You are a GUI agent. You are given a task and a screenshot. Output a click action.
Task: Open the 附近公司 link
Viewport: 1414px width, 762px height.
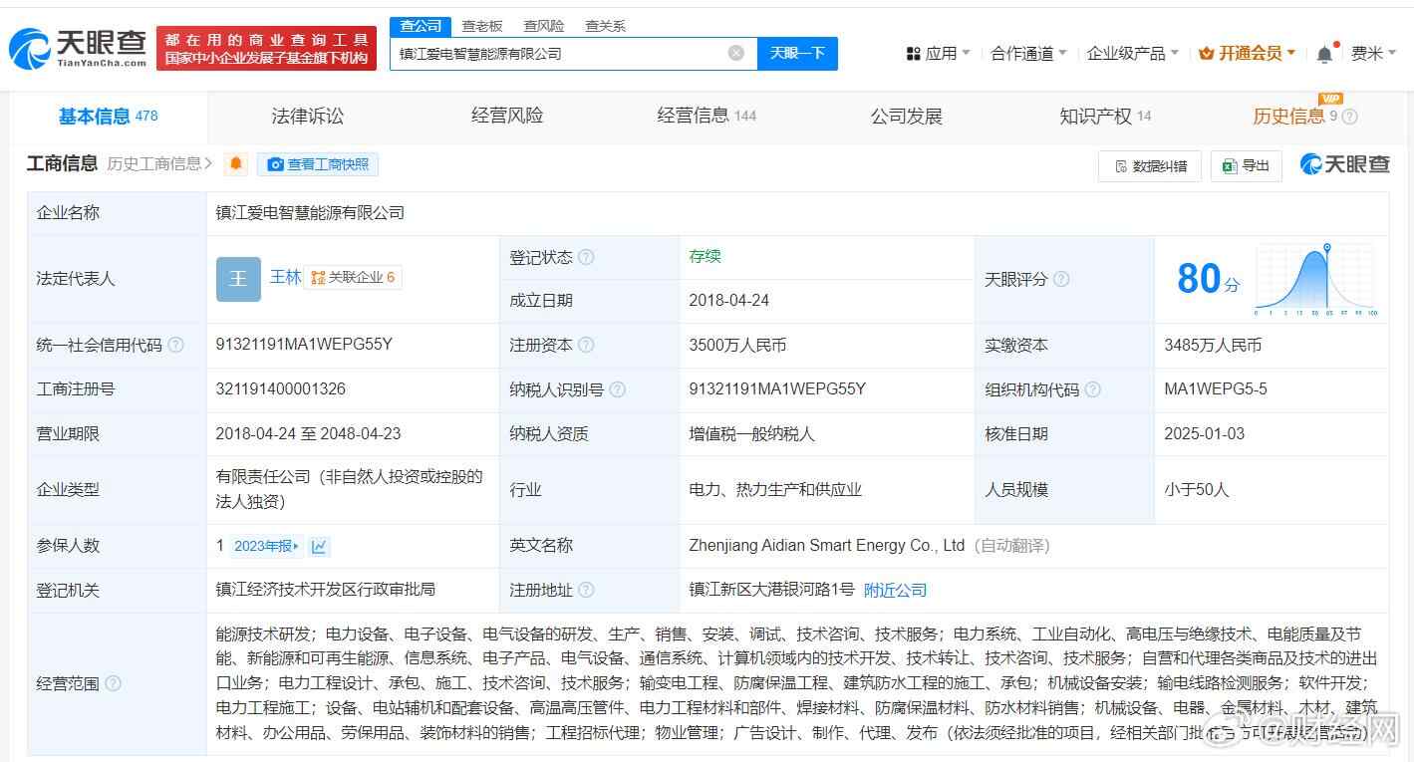tap(895, 590)
